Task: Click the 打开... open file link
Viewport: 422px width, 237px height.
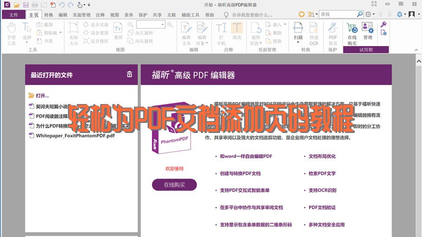Action: point(39,96)
